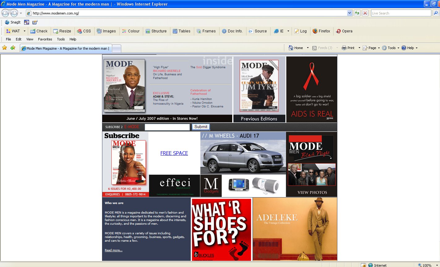Open the SnagIt toolbar button
Viewport: 440px width, 267px height.
(x=13, y=22)
